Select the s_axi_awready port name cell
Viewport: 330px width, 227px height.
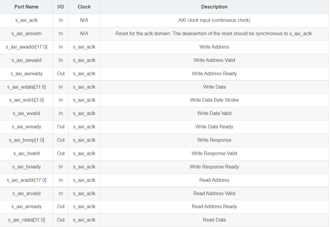pyautogui.click(x=26, y=74)
